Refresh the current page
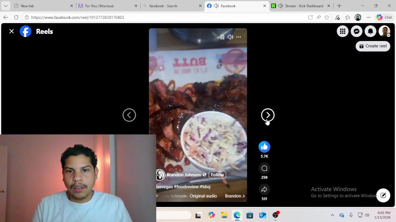This screenshot has height=222, width=396. coord(16,17)
